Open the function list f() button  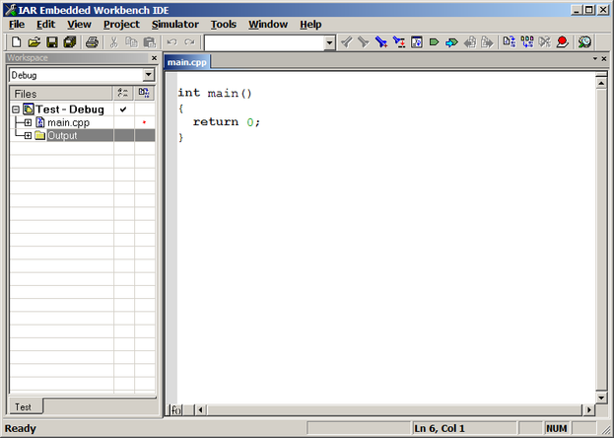coord(176,410)
